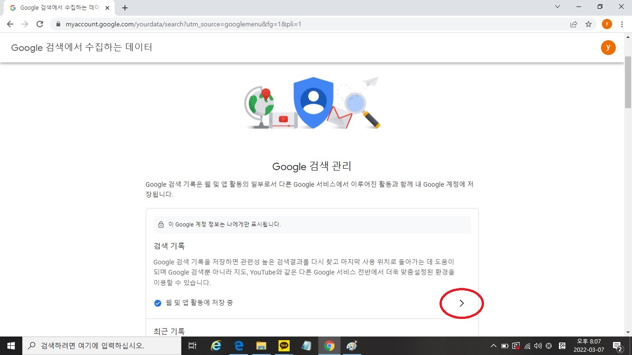
Task: Open 검색 기록 settings with the right chevron
Action: click(461, 303)
